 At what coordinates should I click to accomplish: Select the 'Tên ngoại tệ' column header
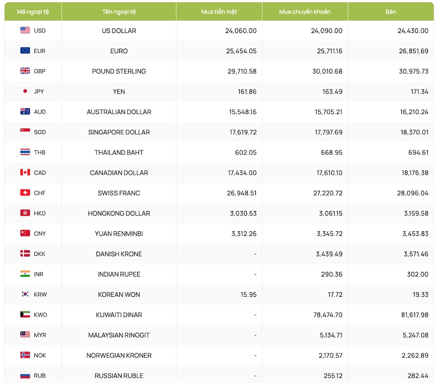(x=119, y=12)
